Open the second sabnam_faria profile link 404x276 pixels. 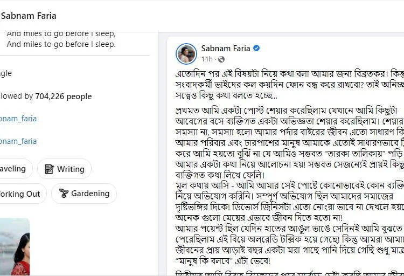(x=18, y=141)
